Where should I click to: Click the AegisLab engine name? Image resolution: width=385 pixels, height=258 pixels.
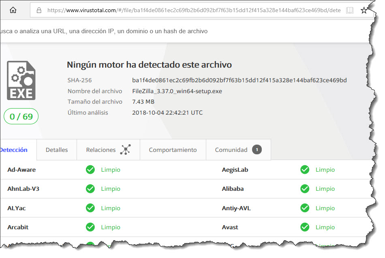[235, 170]
